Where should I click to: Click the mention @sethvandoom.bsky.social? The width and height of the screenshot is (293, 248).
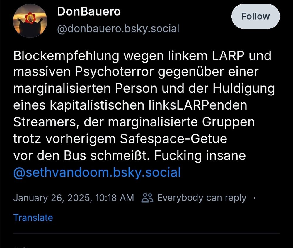pyautogui.click(x=97, y=172)
